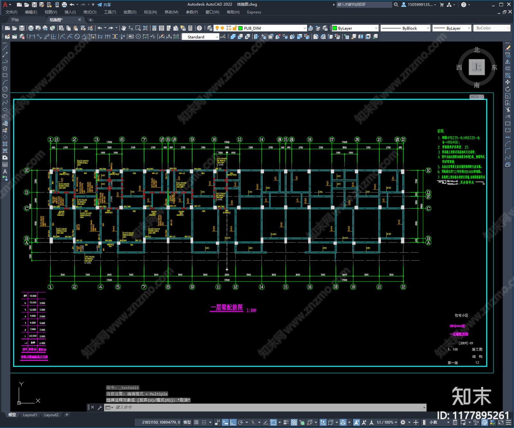Open the Express menu
This screenshot has height=428, width=514.
pyautogui.click(x=254, y=12)
